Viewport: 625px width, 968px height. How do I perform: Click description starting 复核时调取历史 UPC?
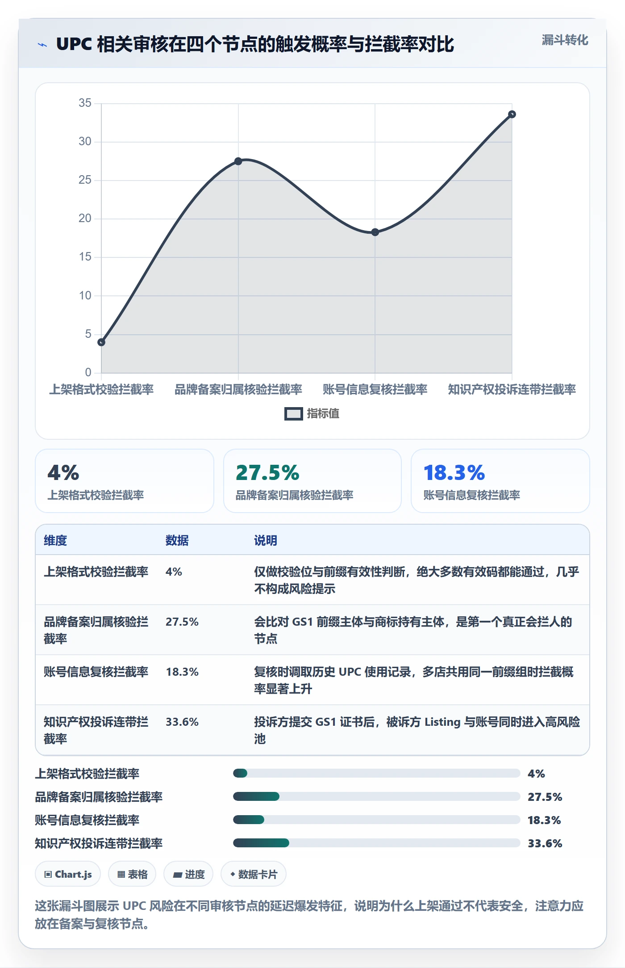[414, 680]
